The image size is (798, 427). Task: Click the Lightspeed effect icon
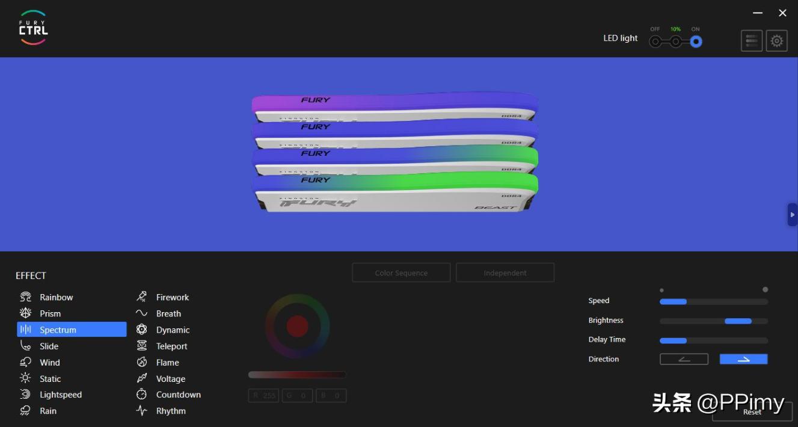[25, 395]
